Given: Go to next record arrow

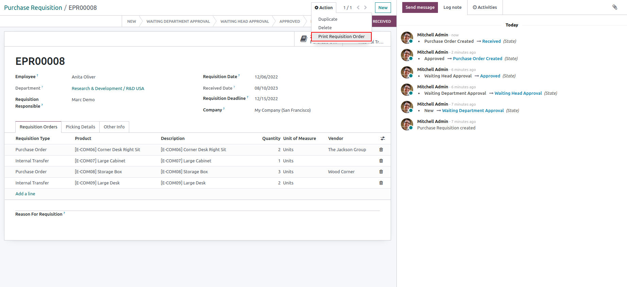Looking at the screenshot, I should pyautogui.click(x=366, y=7).
